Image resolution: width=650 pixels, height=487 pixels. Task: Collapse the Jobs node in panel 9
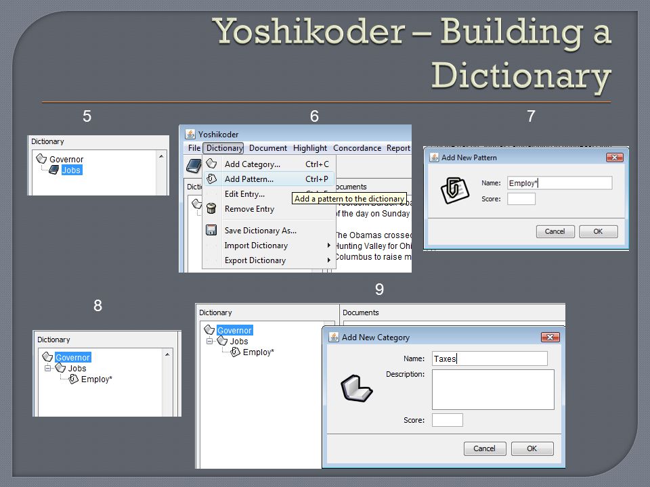pyautogui.click(x=209, y=341)
